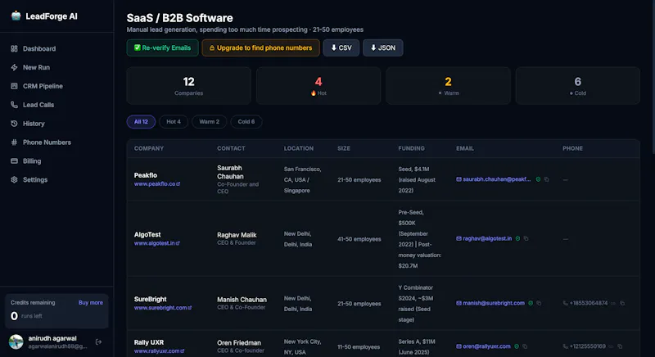Copy phone number +18553064874

(x=622, y=303)
